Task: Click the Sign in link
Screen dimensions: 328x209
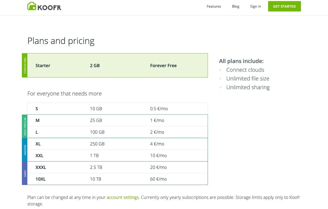Action: click(x=256, y=6)
